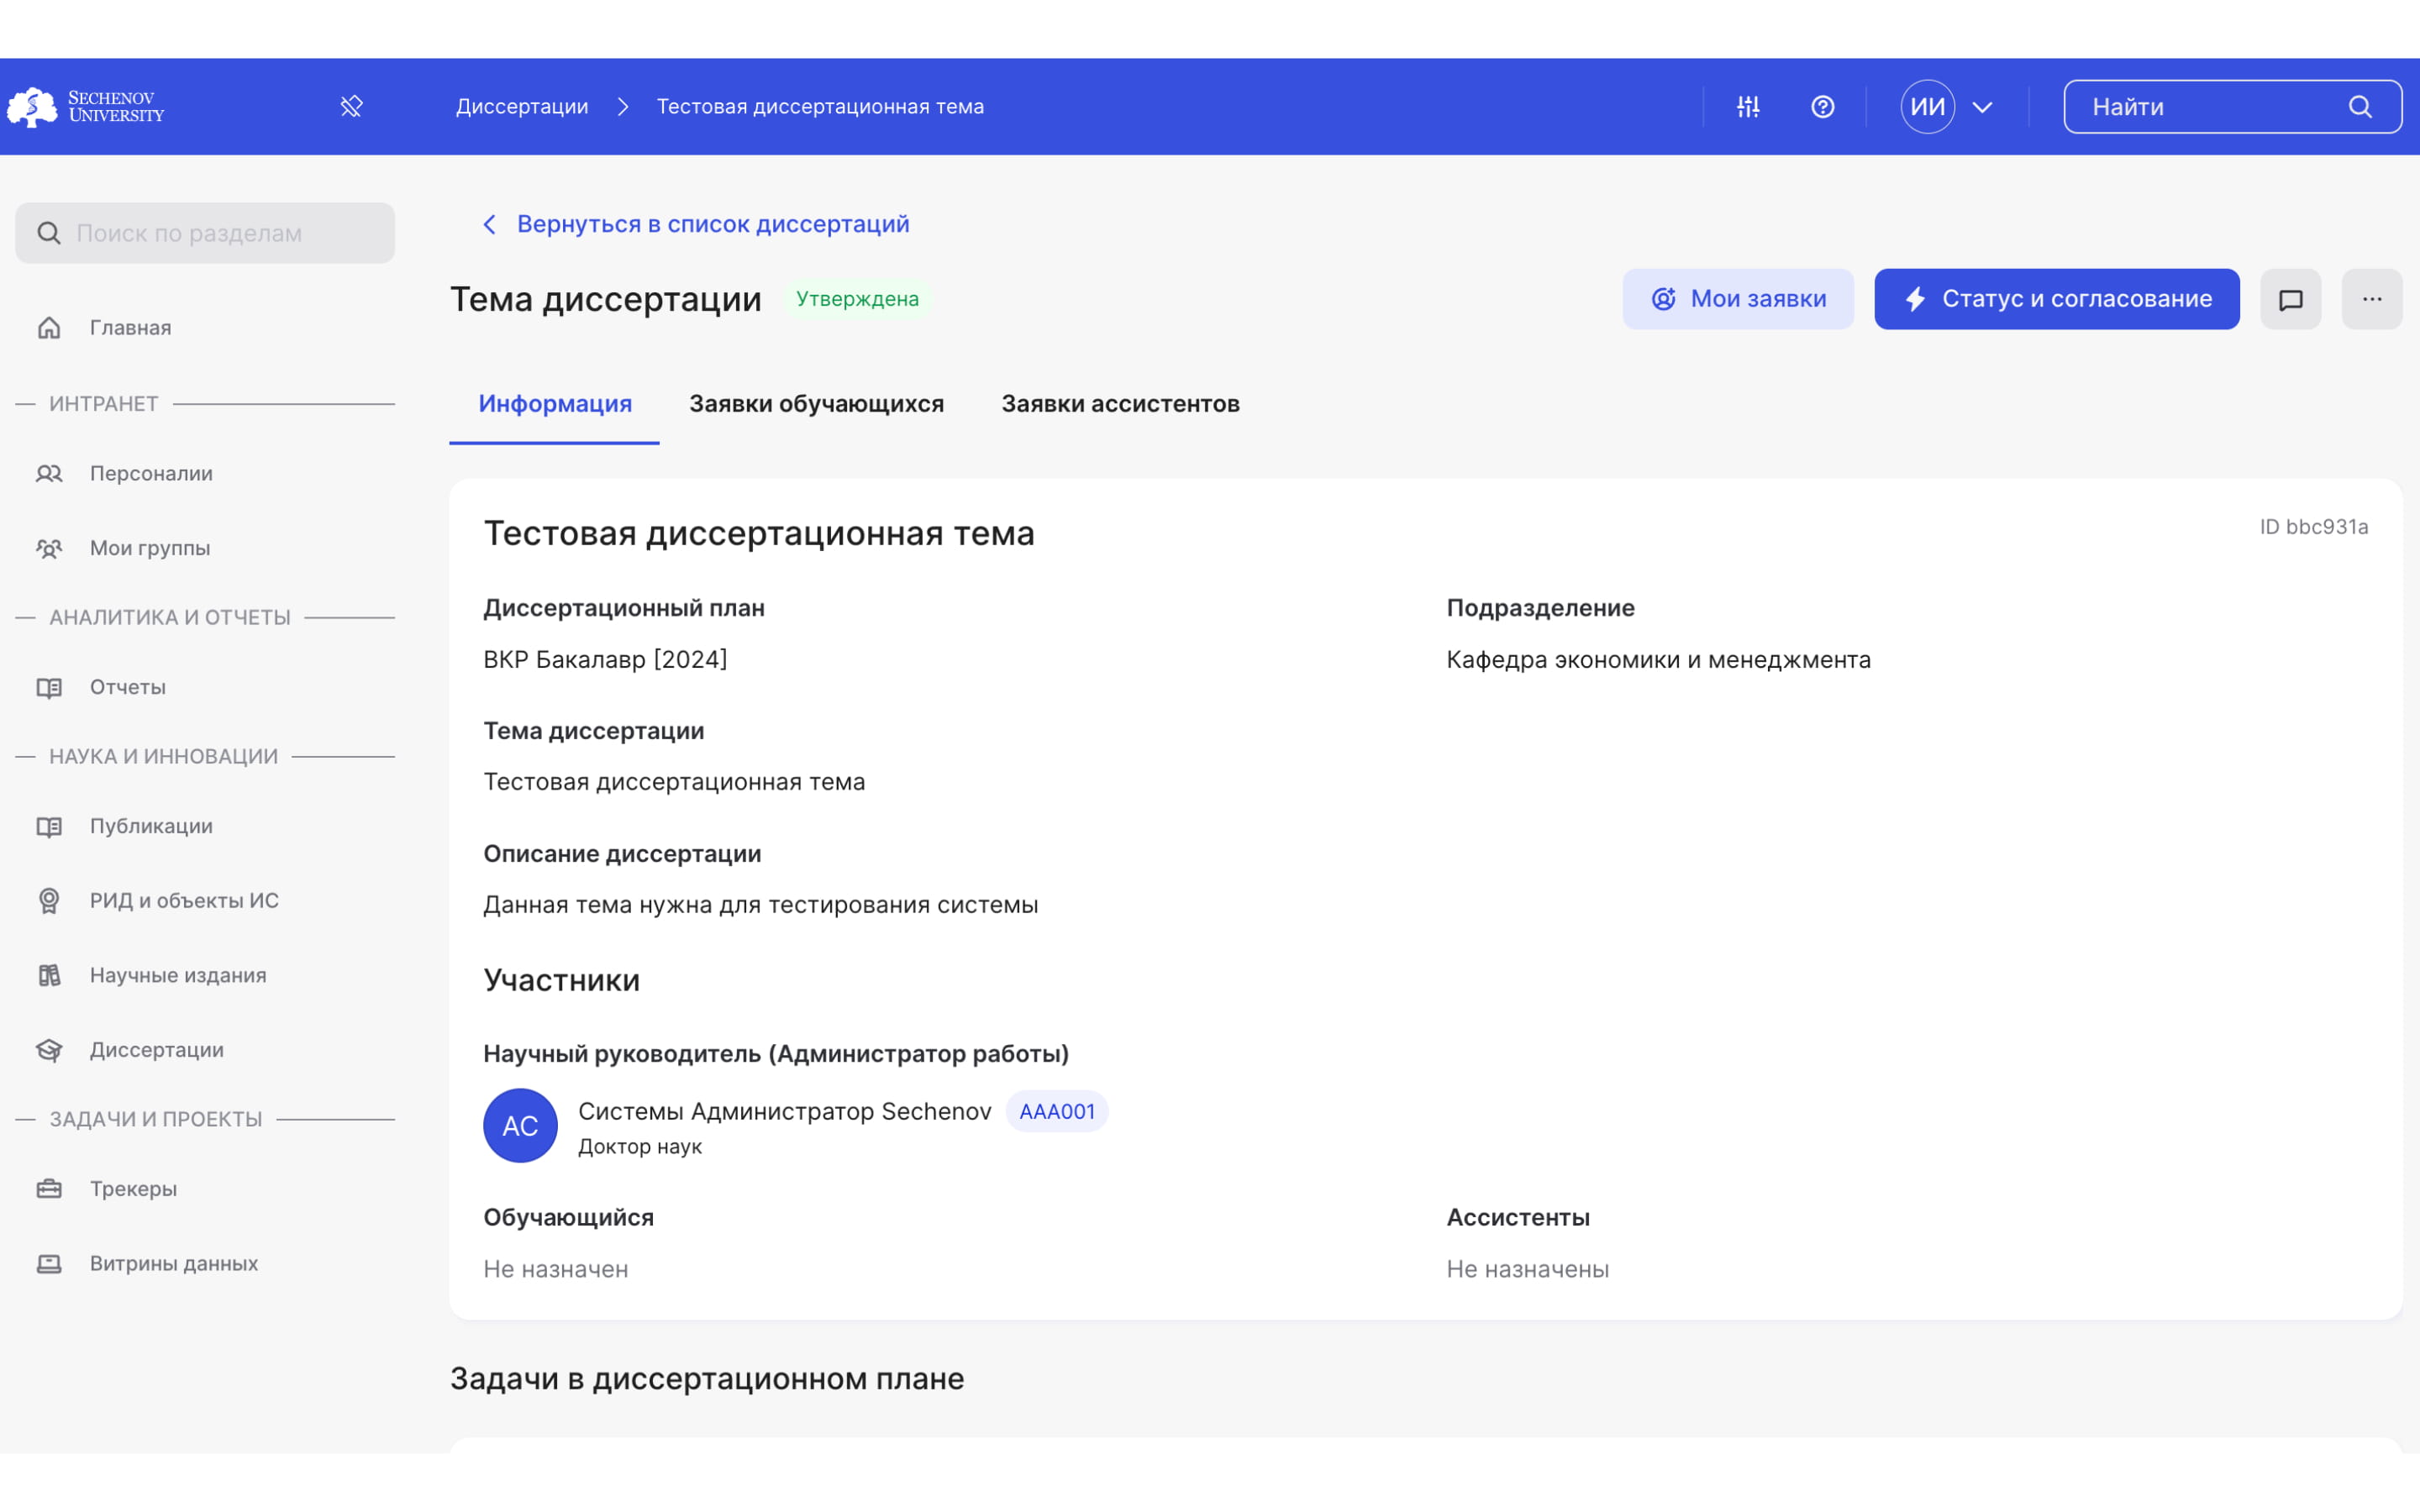
Task: Click Тестовая диссертационная тема breadcrumb
Action: point(820,107)
